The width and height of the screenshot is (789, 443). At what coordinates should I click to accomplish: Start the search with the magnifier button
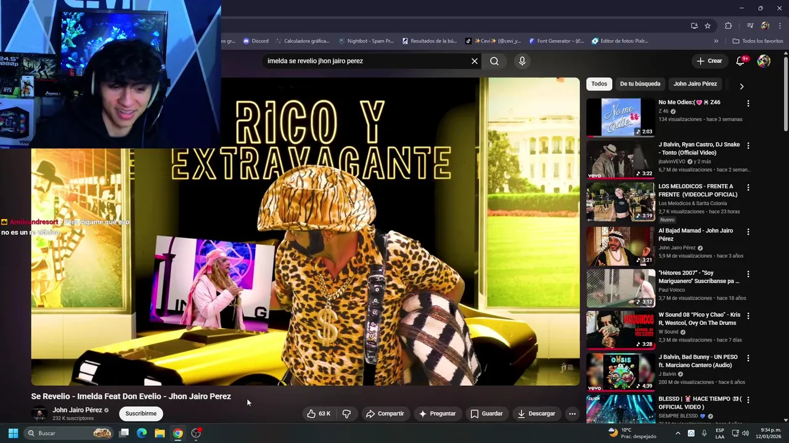(494, 61)
